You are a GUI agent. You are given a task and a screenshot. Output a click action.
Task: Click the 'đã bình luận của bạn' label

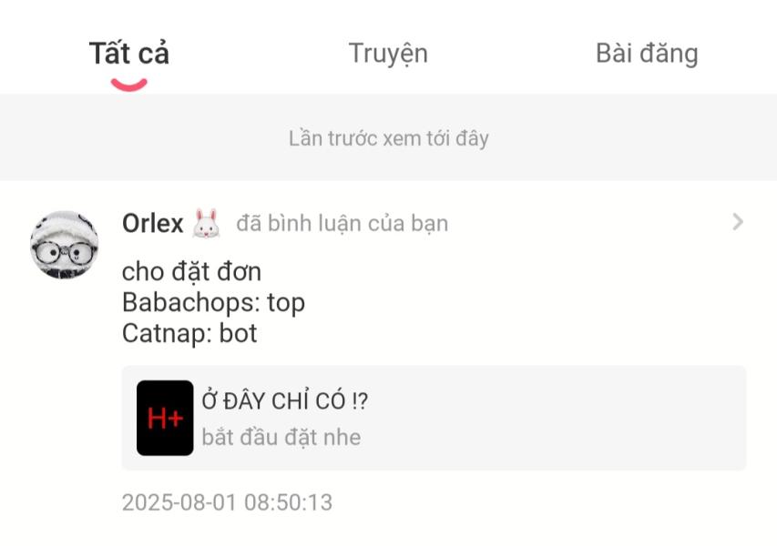click(x=342, y=223)
